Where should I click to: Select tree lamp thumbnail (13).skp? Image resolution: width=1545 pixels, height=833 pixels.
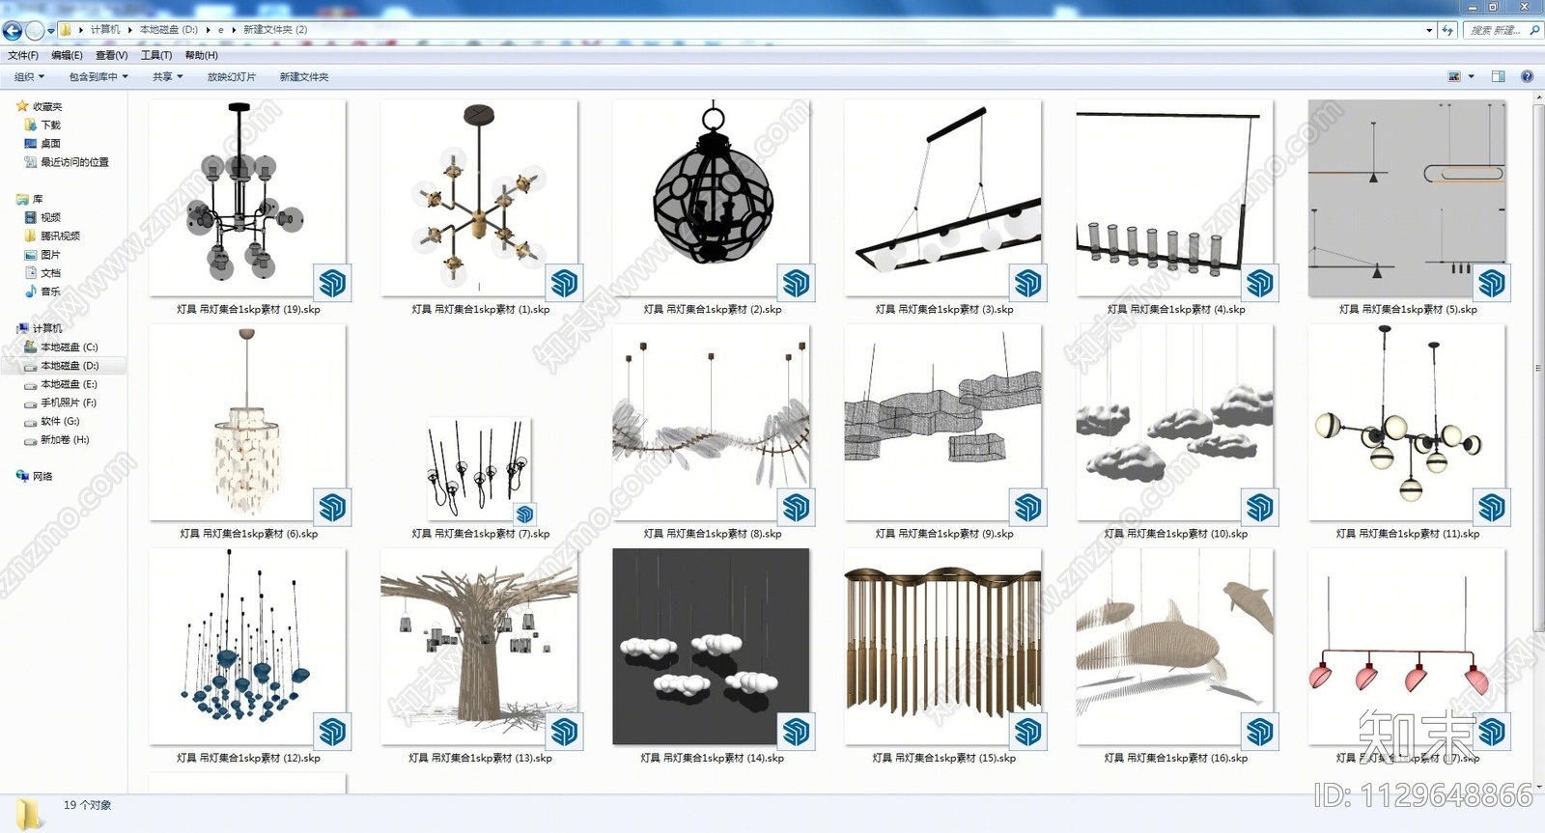pyautogui.click(x=480, y=647)
